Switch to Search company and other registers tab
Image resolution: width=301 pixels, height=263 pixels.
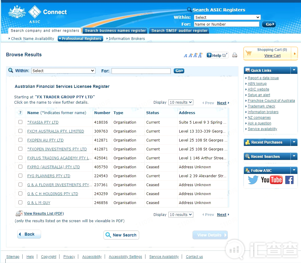(45, 31)
